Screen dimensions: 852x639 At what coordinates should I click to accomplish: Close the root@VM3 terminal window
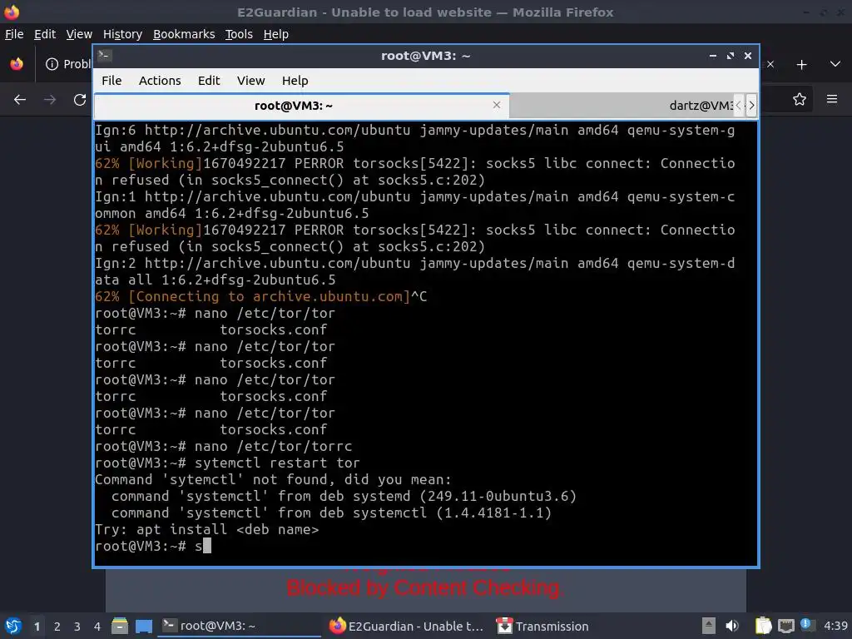click(748, 56)
